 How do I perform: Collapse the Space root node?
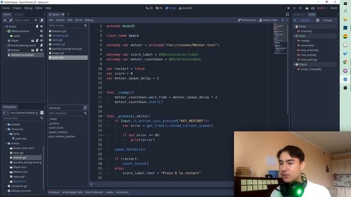click(4, 26)
